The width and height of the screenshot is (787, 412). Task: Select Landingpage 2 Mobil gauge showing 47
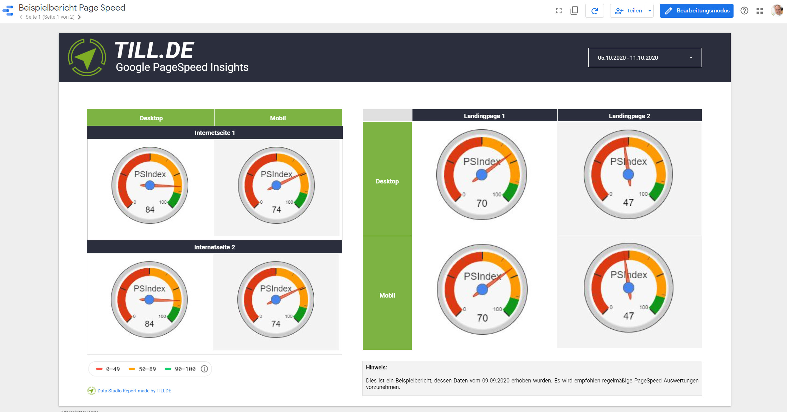pyautogui.click(x=628, y=288)
